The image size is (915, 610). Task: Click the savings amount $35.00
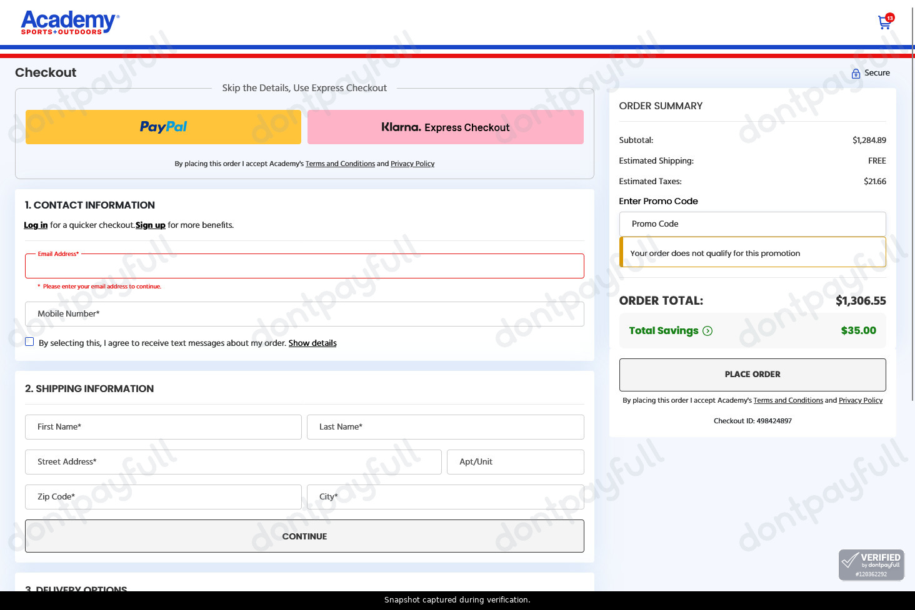859,331
